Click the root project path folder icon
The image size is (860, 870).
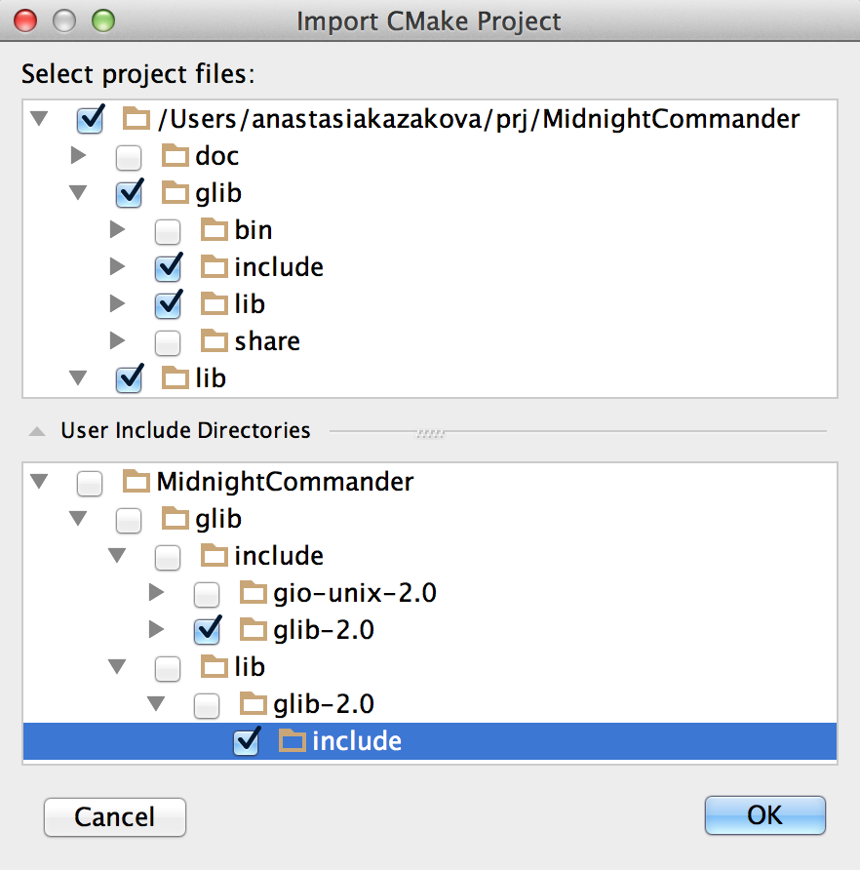[137, 118]
